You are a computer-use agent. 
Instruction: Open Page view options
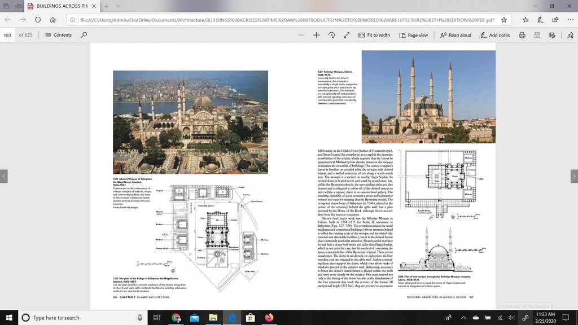point(413,35)
